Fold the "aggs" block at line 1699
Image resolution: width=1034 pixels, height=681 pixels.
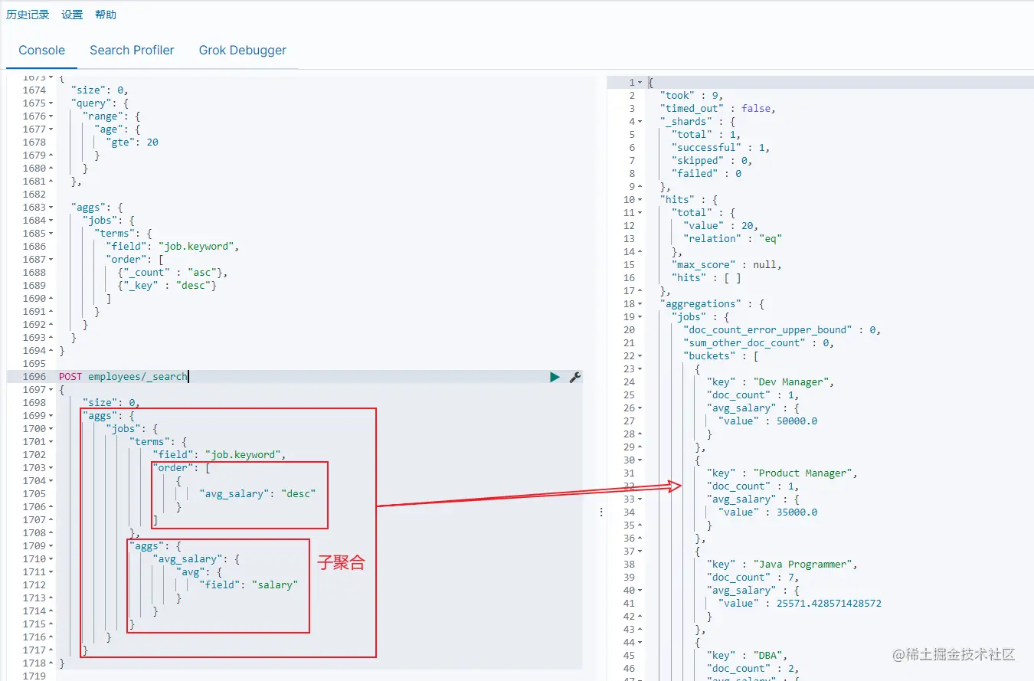click(51, 416)
